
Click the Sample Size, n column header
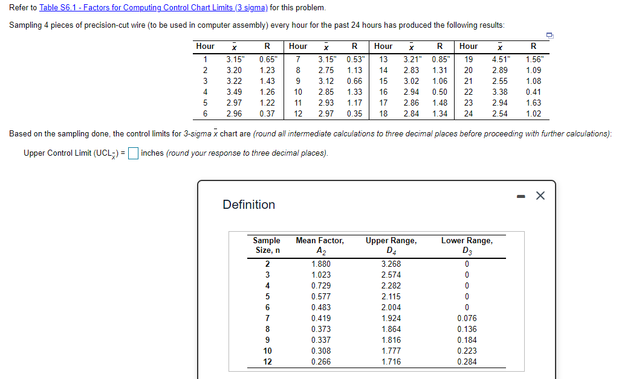[267, 245]
